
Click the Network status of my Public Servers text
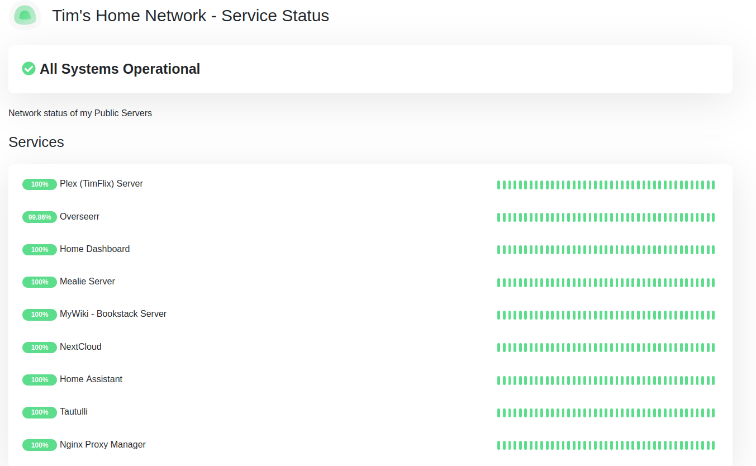tap(80, 113)
